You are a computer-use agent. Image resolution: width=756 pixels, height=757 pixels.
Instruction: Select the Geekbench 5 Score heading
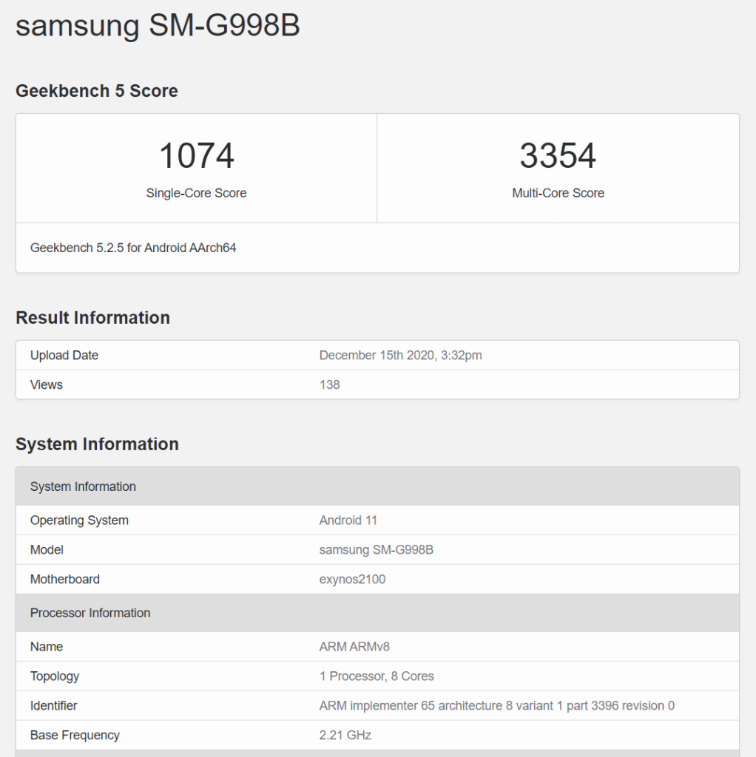pos(97,91)
